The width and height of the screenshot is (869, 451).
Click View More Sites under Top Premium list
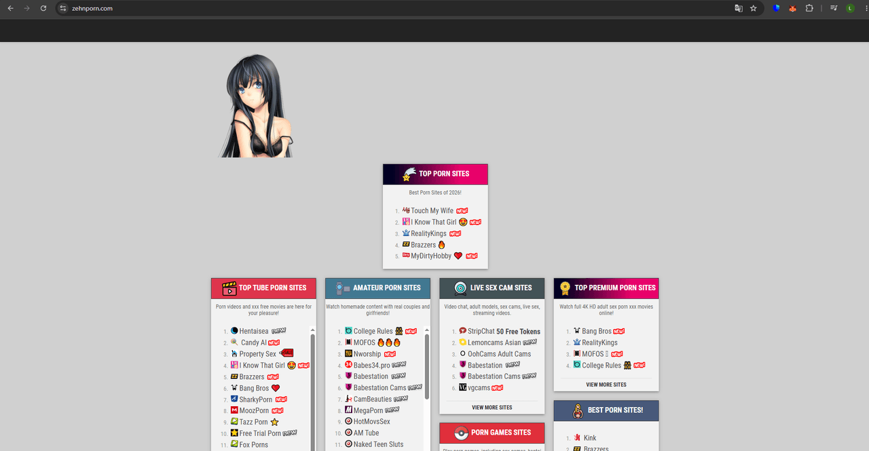pyautogui.click(x=606, y=385)
